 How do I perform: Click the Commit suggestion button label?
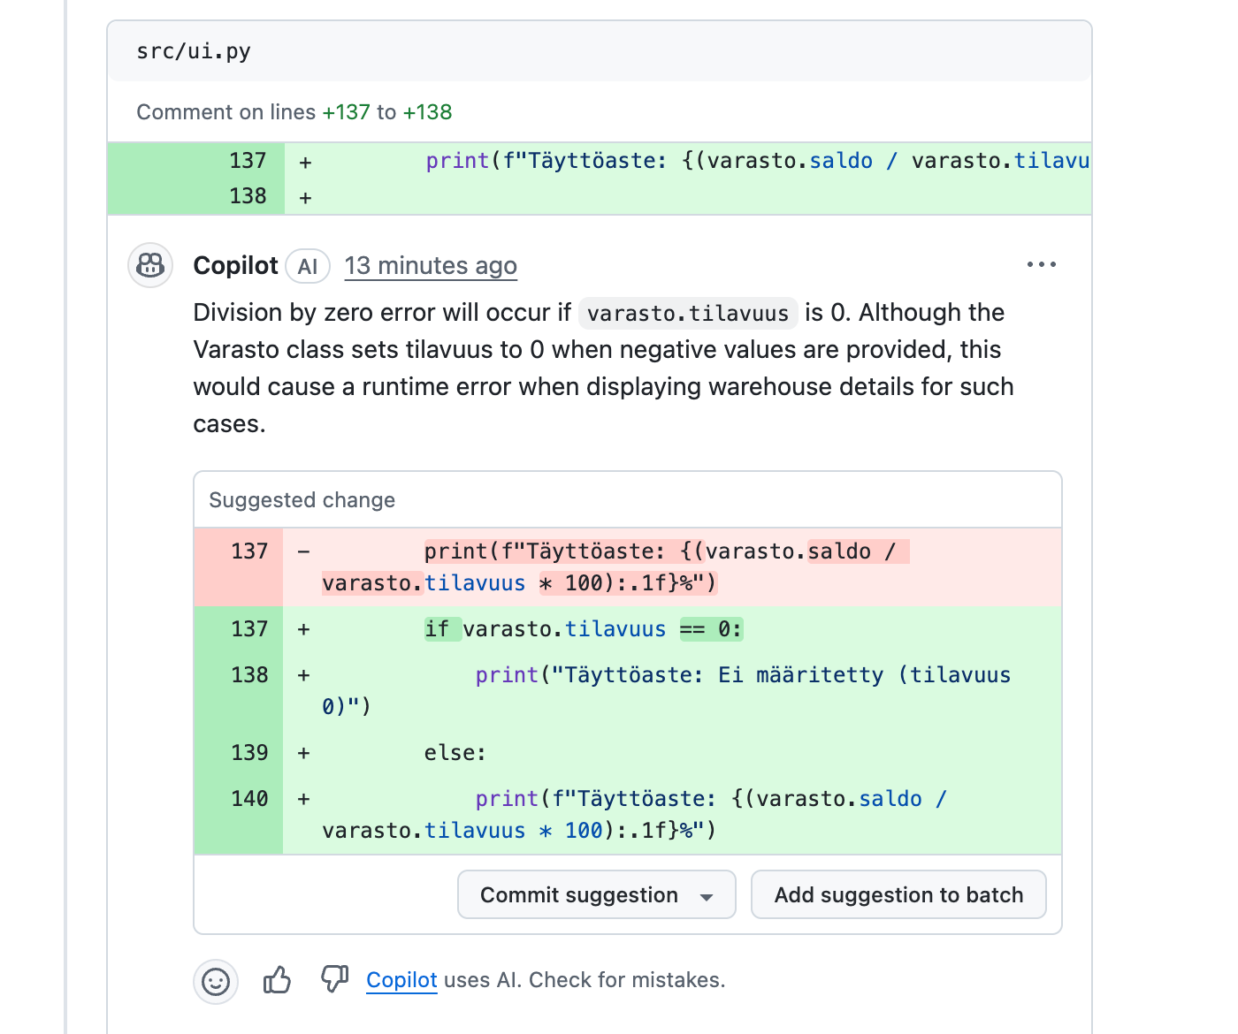579,895
